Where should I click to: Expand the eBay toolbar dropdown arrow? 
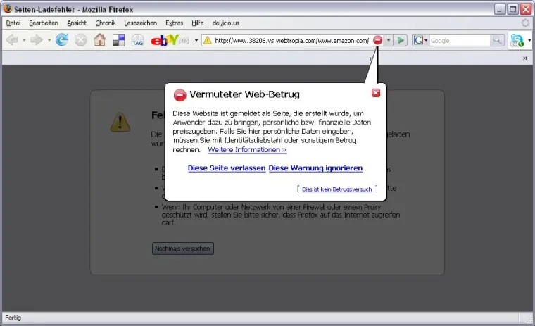[x=196, y=40]
